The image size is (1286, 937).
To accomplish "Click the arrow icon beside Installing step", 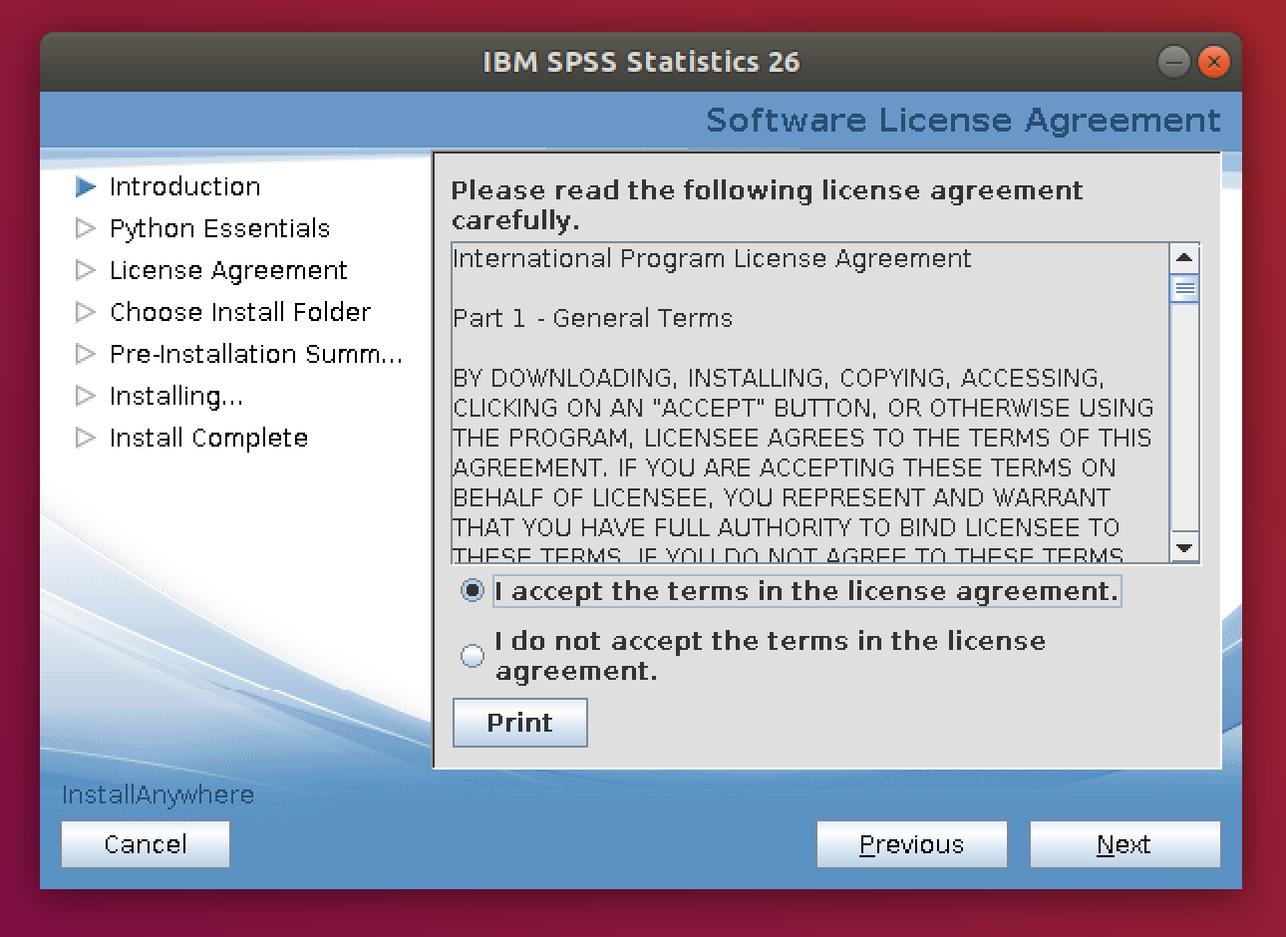I will tap(86, 396).
